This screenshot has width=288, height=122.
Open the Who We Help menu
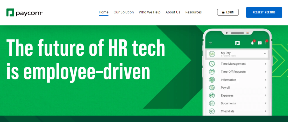point(150,12)
